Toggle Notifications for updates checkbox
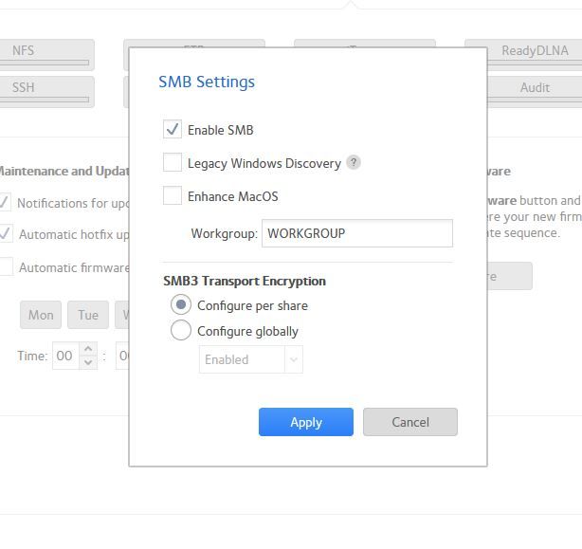Screen dimensions: 582x549 click(5, 203)
